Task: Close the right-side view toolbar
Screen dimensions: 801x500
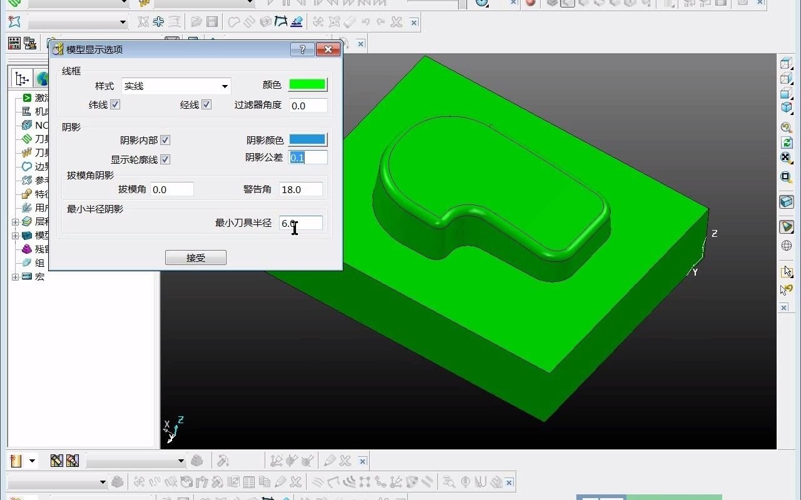Action: pos(783,307)
